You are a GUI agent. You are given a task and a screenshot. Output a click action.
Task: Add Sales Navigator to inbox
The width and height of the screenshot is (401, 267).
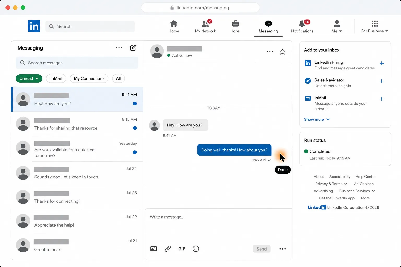[x=381, y=81]
